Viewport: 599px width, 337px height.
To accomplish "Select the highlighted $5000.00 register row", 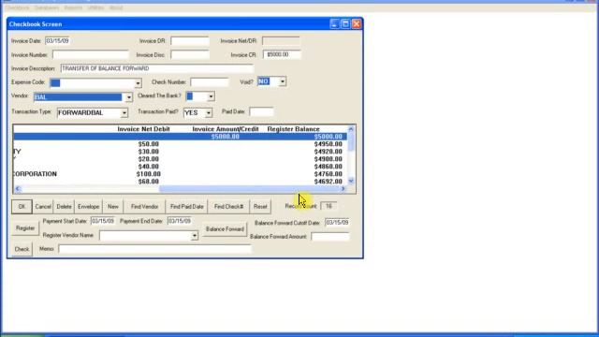I will (181, 137).
